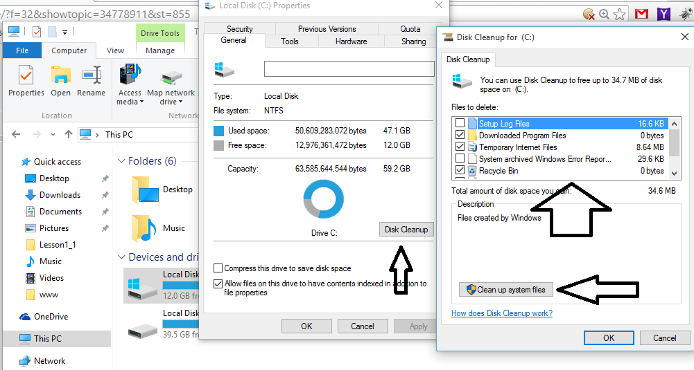Open the Quota tab in Properties
694x370 pixels.
click(x=410, y=28)
